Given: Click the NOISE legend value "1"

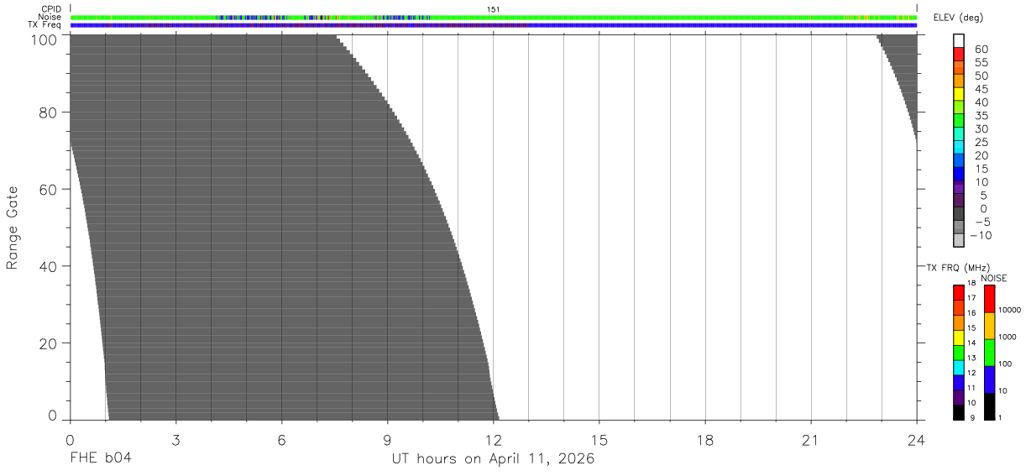Looking at the screenshot, I should (x=1000, y=417).
